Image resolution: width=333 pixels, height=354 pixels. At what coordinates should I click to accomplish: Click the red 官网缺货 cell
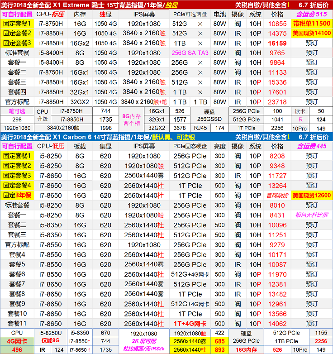pos(277,196)
